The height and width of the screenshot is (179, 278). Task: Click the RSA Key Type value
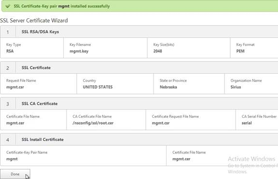click(x=10, y=51)
